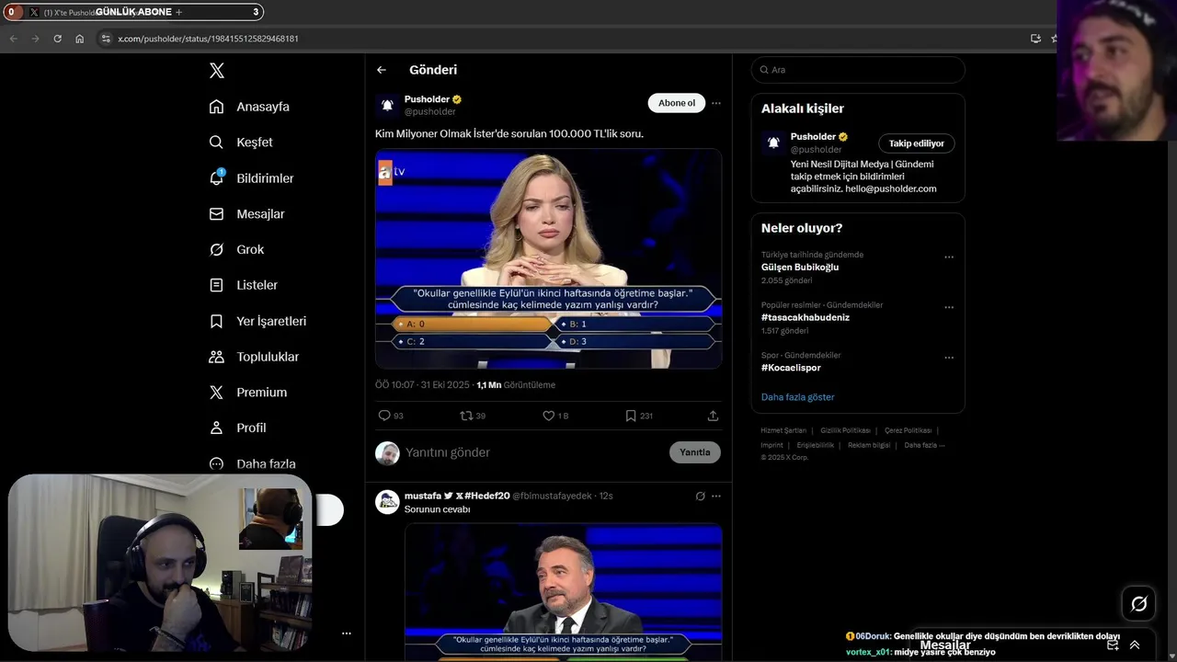Open the Kim Milyoner Olmak İster image

point(548,259)
